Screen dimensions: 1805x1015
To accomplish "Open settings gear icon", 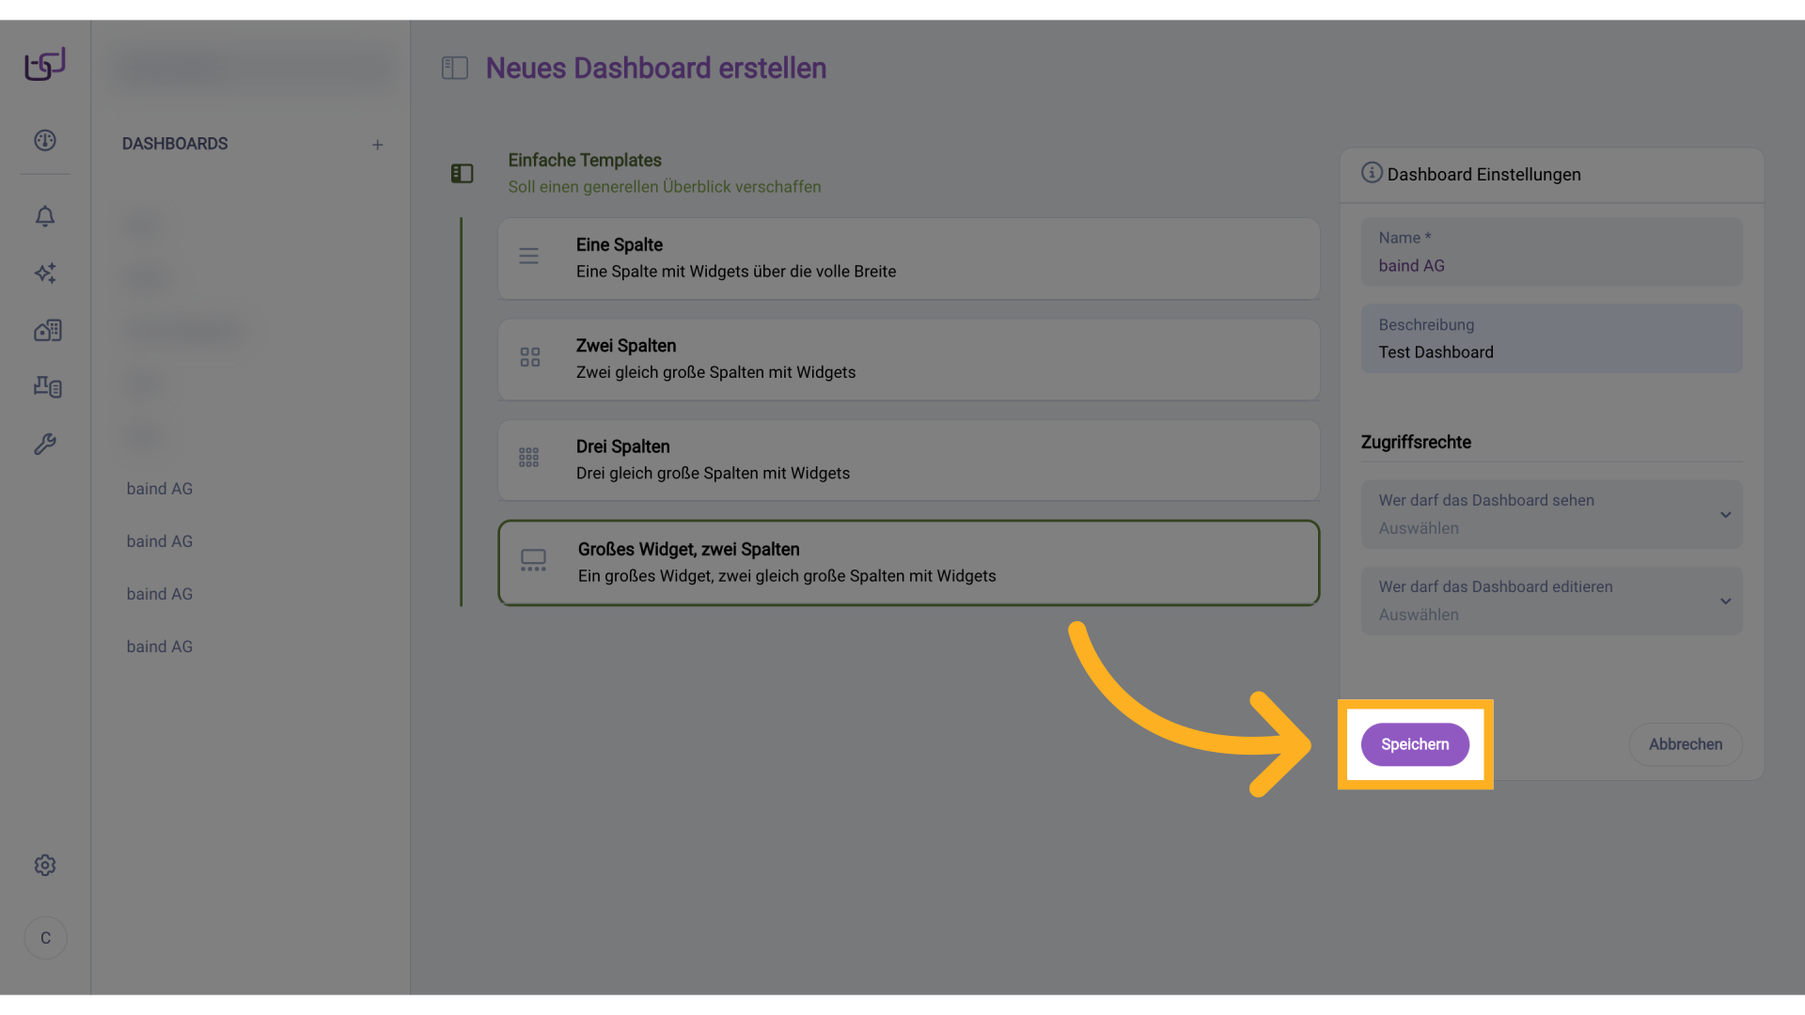I will (45, 866).
